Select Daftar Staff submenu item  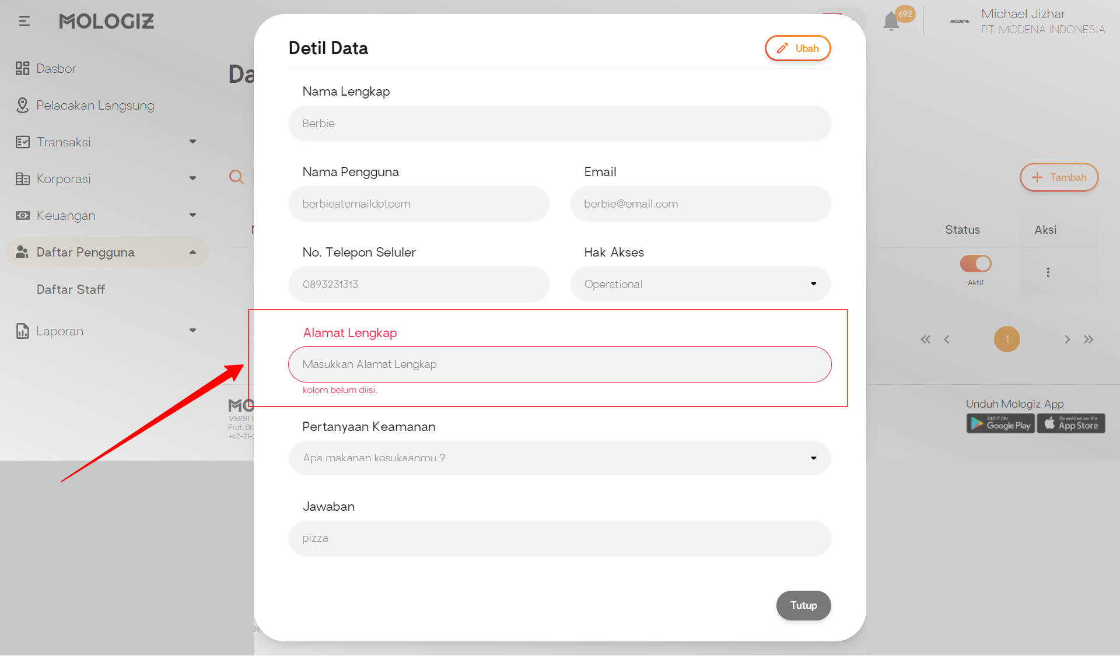point(71,289)
